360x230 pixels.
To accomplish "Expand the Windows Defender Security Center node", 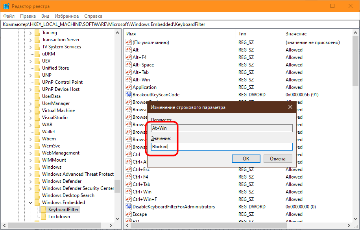I will pyautogui.click(x=30, y=188).
